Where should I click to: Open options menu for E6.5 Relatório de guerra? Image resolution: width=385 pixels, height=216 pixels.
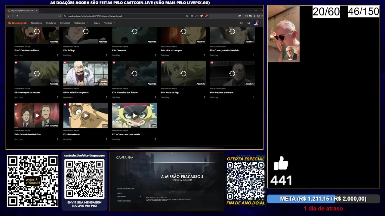coord(106,97)
